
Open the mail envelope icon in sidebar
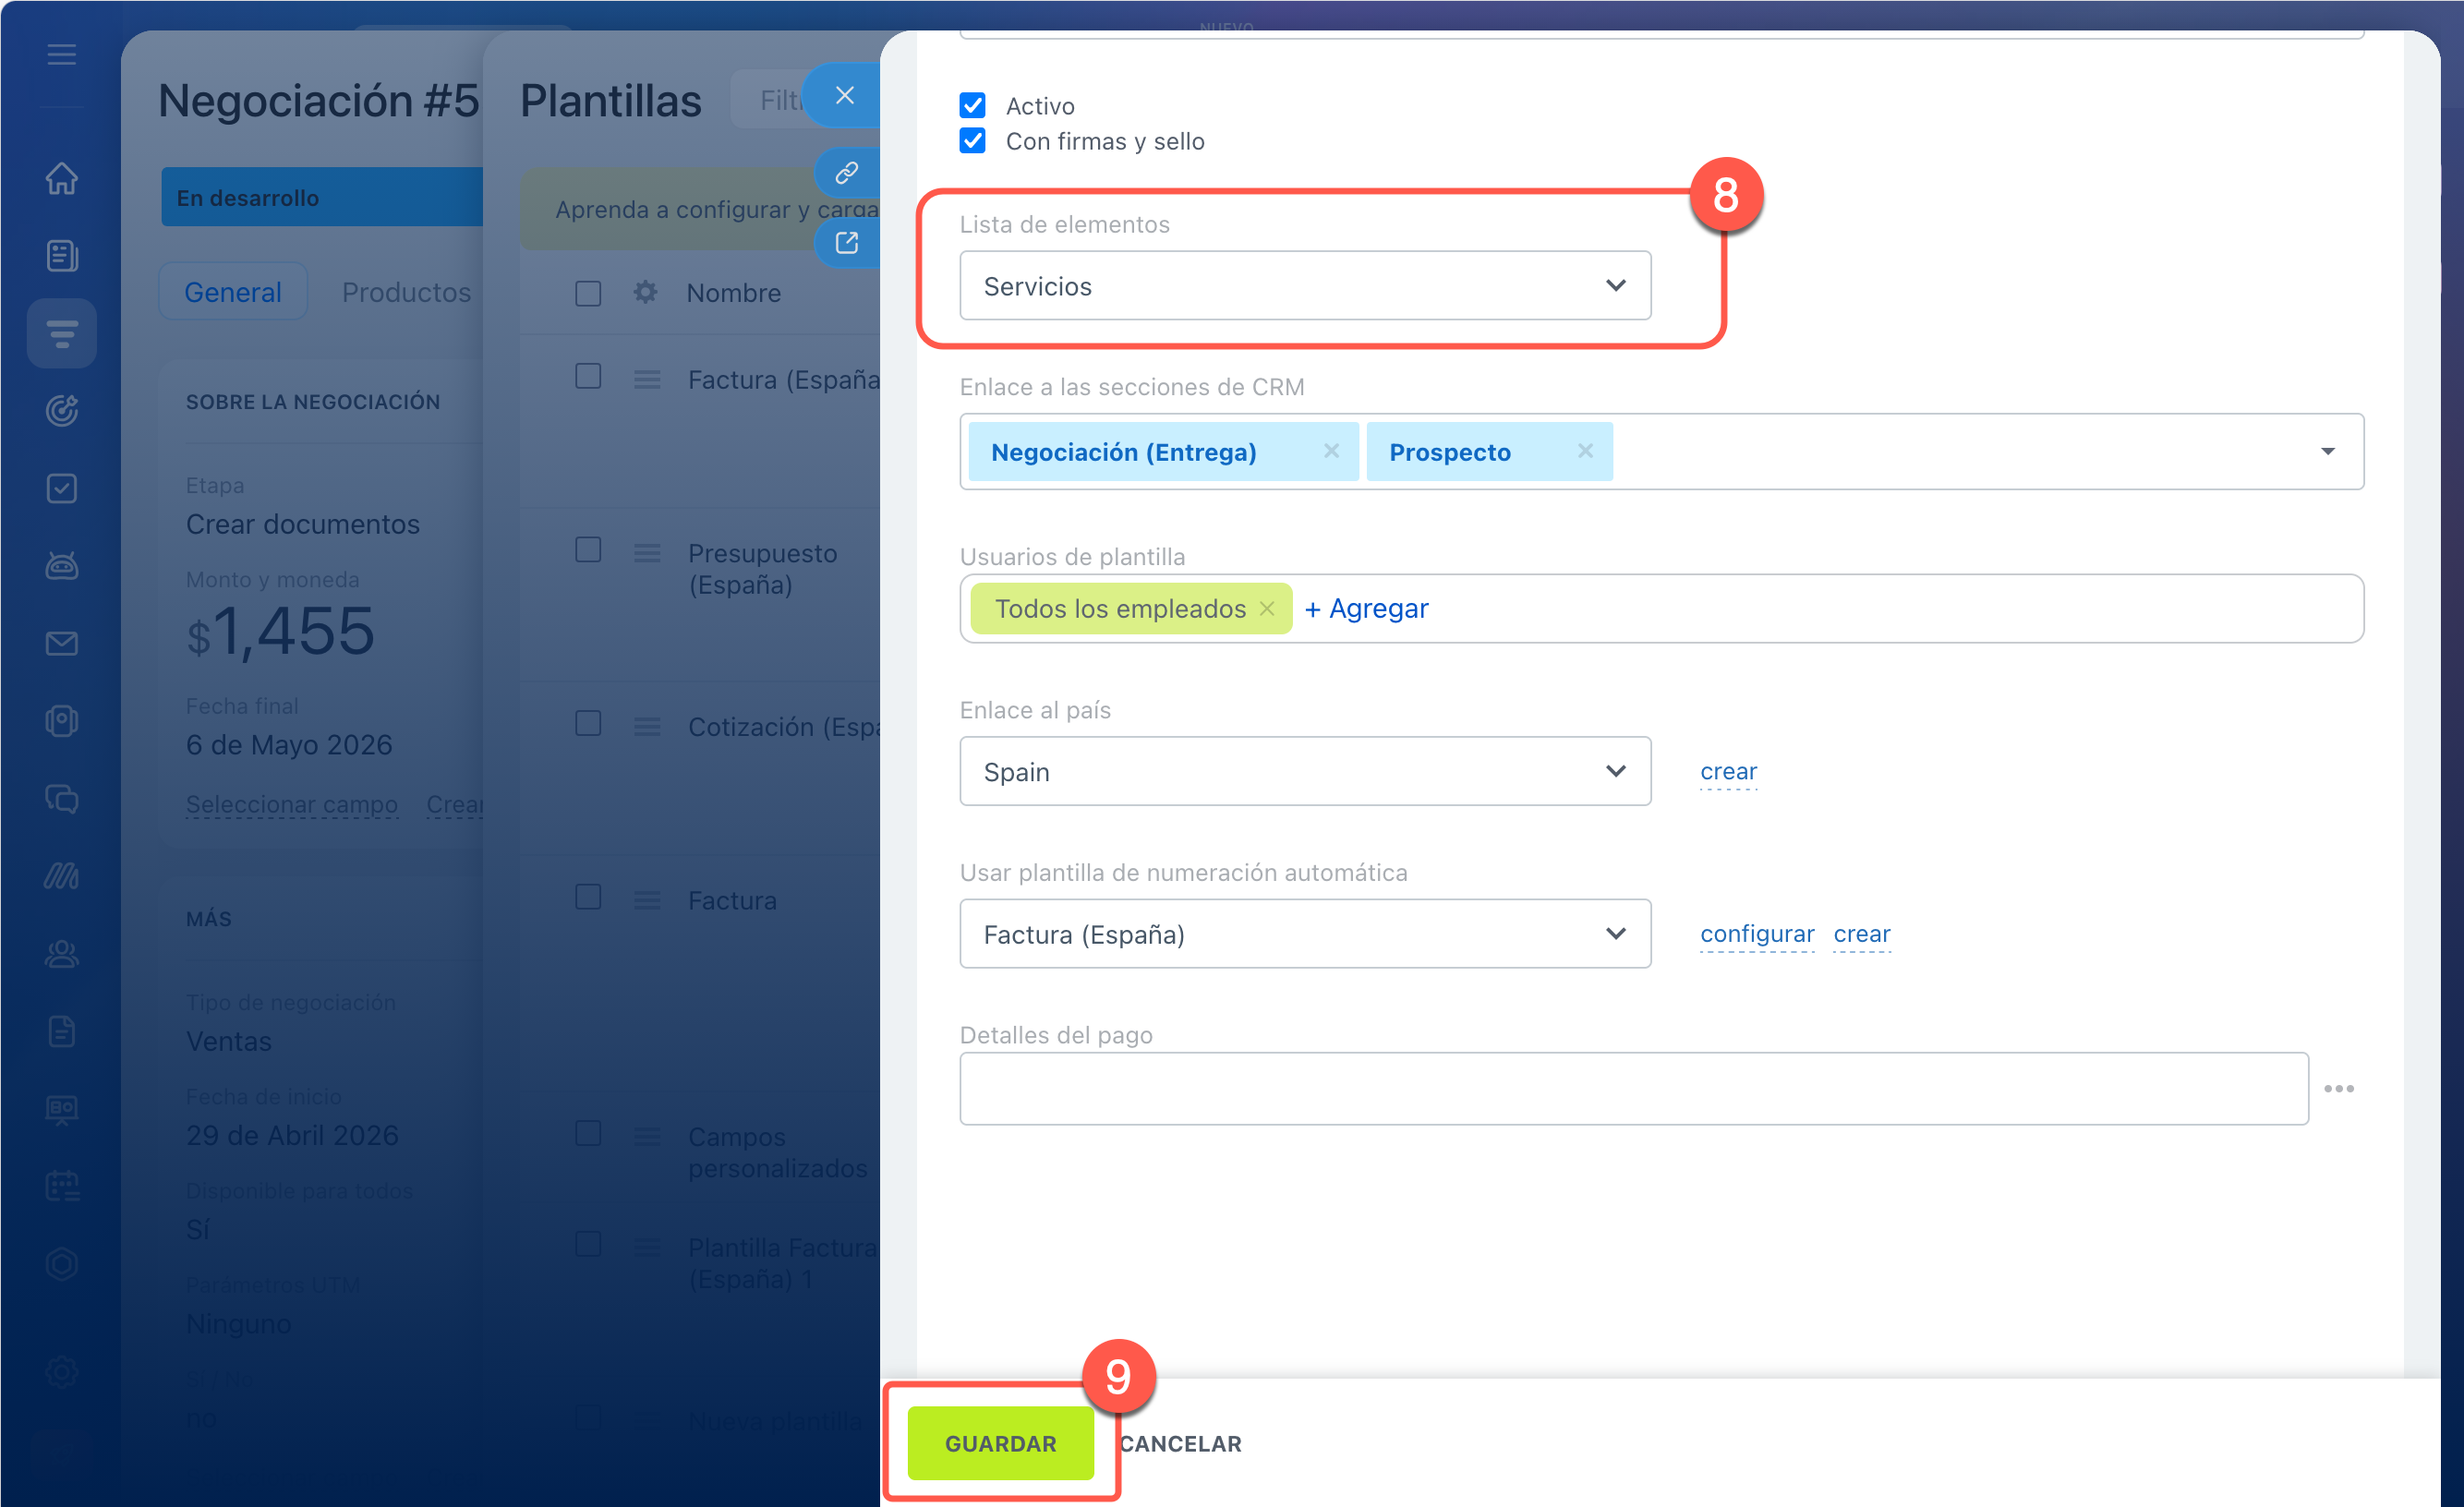coord(62,643)
